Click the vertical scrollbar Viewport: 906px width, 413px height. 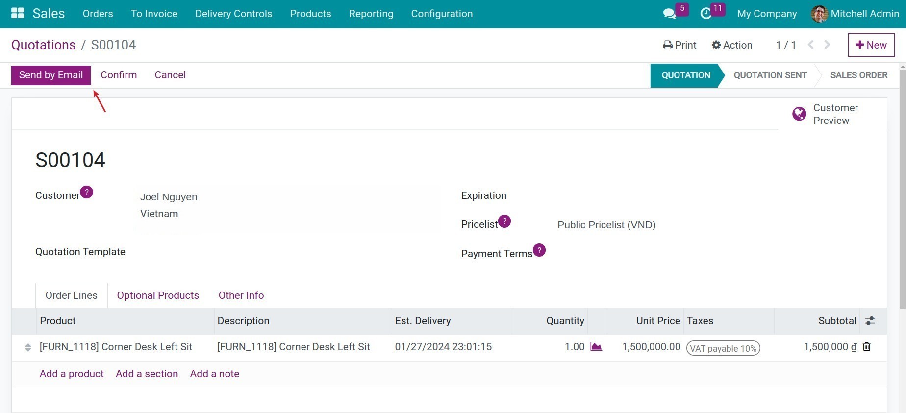[903, 189]
